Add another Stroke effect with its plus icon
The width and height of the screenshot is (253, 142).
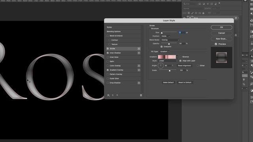[x=139, y=49]
